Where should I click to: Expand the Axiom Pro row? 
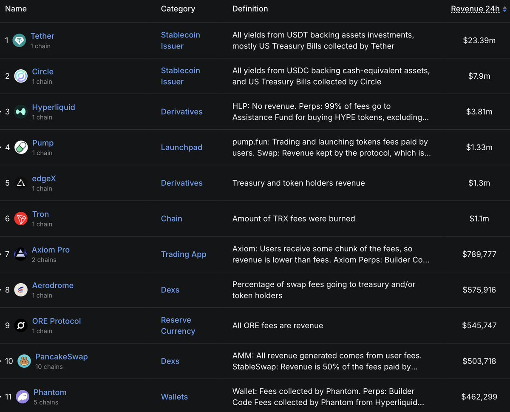1,254
